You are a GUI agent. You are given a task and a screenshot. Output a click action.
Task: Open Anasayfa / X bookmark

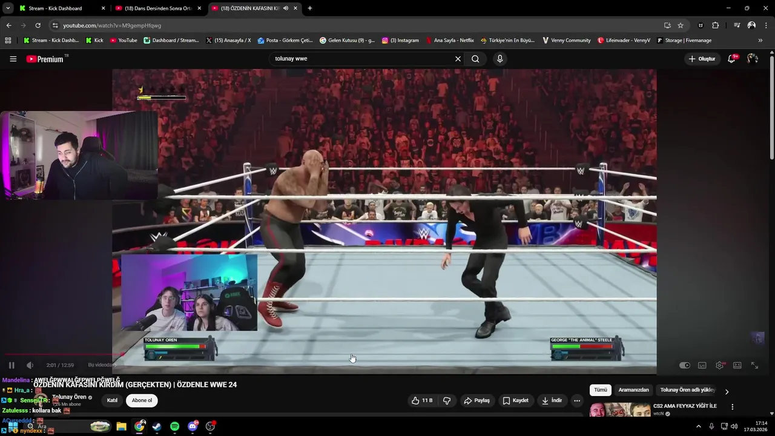(228, 41)
